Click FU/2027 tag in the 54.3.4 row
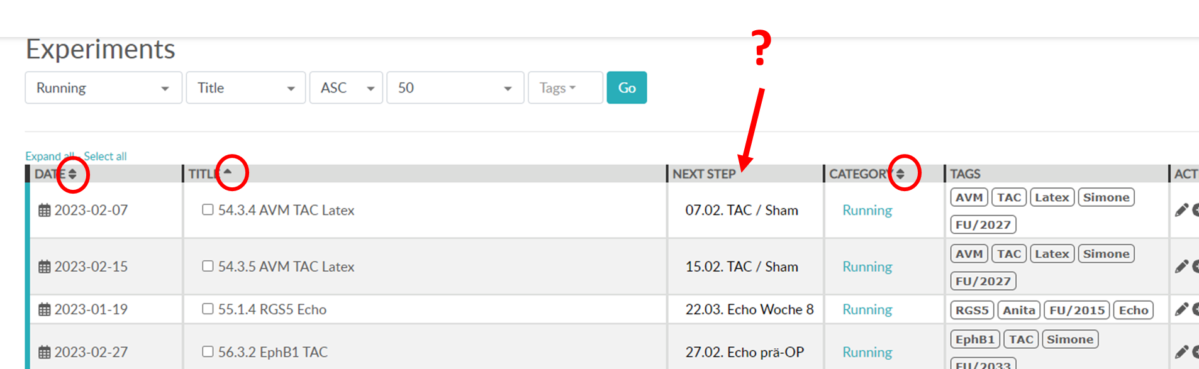The height and width of the screenshot is (369, 1199). pyautogui.click(x=983, y=224)
